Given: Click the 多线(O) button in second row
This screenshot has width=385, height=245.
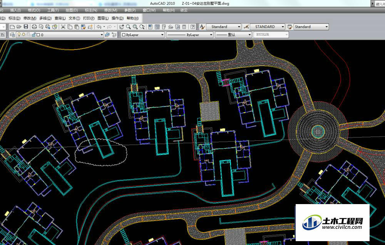Looking at the screenshot, I should [45, 18].
